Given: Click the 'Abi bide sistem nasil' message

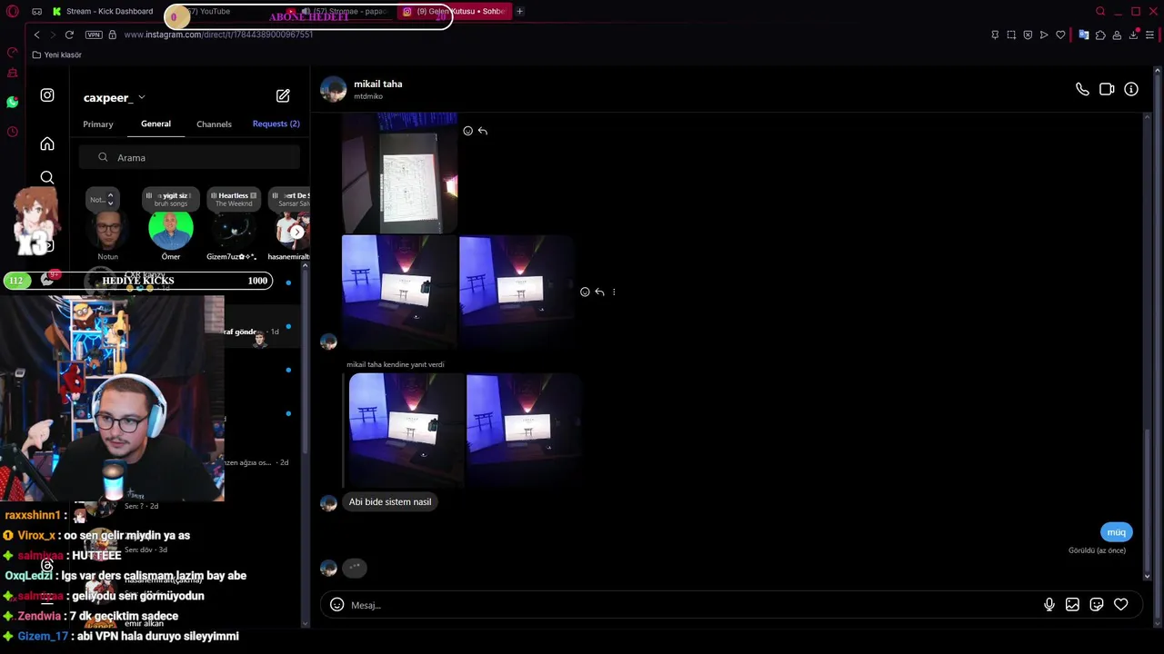Looking at the screenshot, I should (390, 501).
